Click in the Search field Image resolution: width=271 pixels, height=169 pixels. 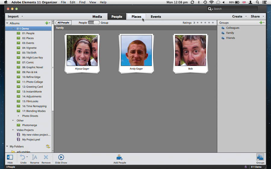point(232,9)
